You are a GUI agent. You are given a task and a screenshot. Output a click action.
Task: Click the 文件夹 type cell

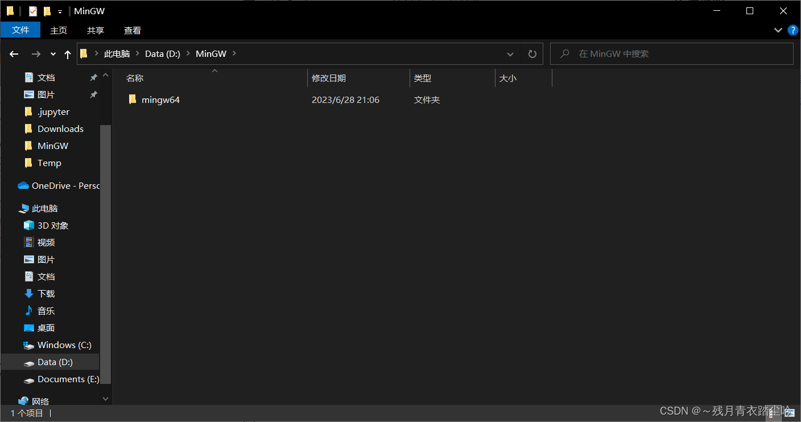[x=427, y=100]
